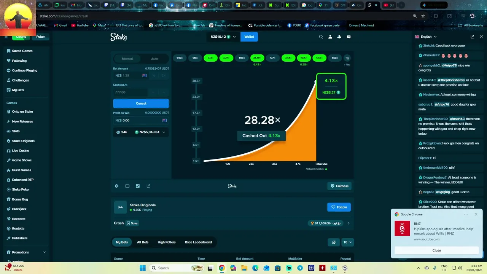
Task: Open Challenges in the sidebar
Action: pyautogui.click(x=20, y=80)
